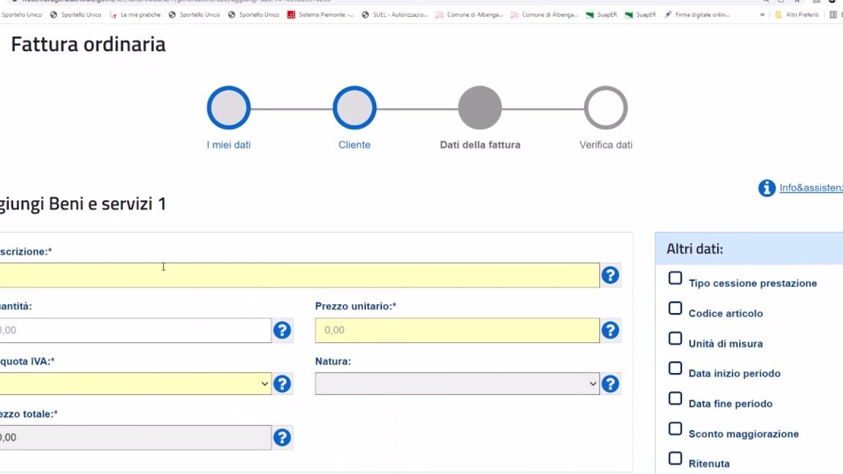The height and width of the screenshot is (474, 843).
Task: Click the Fattura ordinaria page title
Action: tap(88, 44)
